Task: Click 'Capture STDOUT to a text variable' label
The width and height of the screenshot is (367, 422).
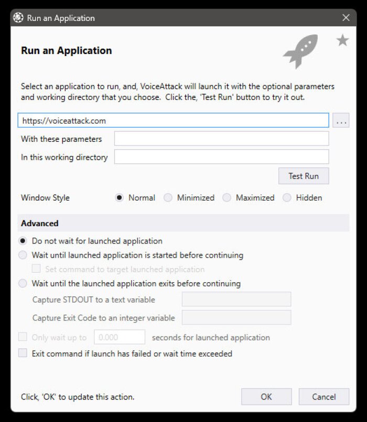Action: tap(93, 300)
